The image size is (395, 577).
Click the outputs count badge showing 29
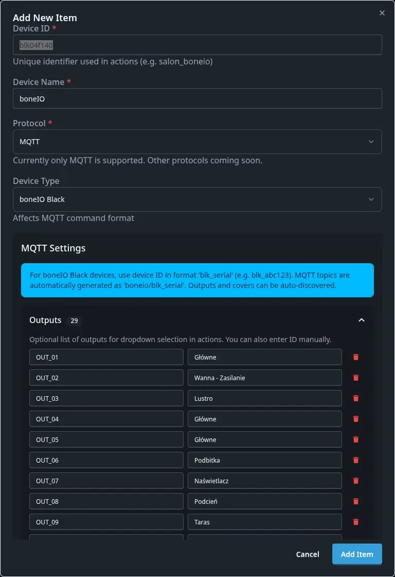74,320
